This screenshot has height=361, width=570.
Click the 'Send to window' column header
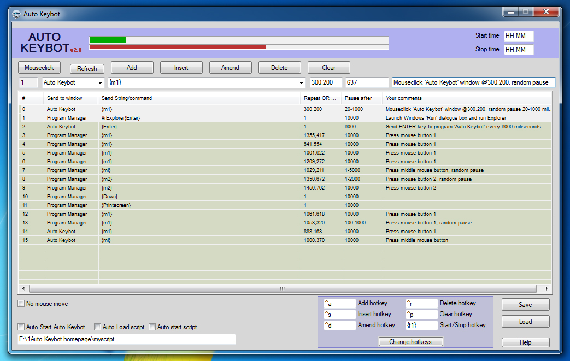[71, 98]
